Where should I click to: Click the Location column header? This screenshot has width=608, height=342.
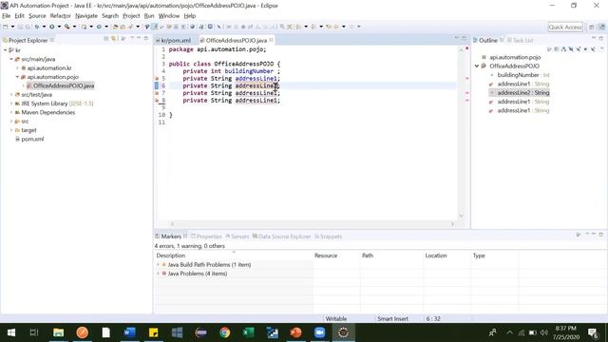tap(446, 256)
